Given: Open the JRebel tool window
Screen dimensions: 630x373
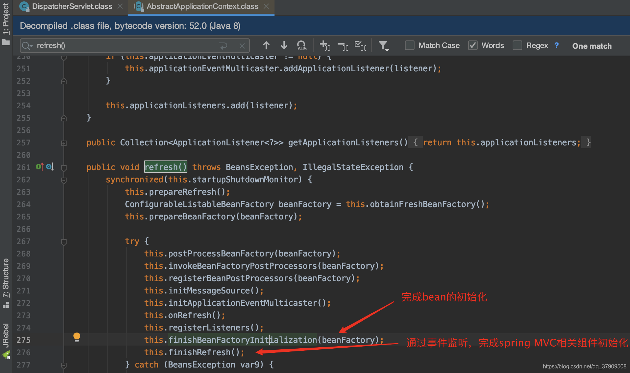Looking at the screenshot, I should click(x=6, y=336).
